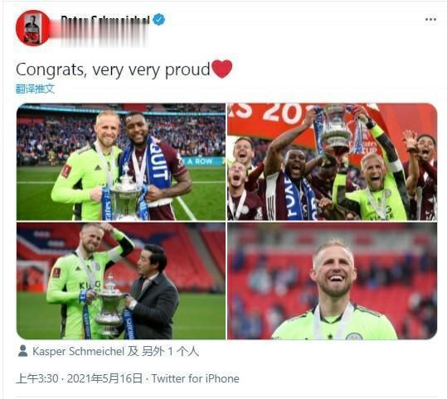The image size is (447, 399).
Task: Open photo of goalkeeper with suited man
Action: click(x=121, y=281)
